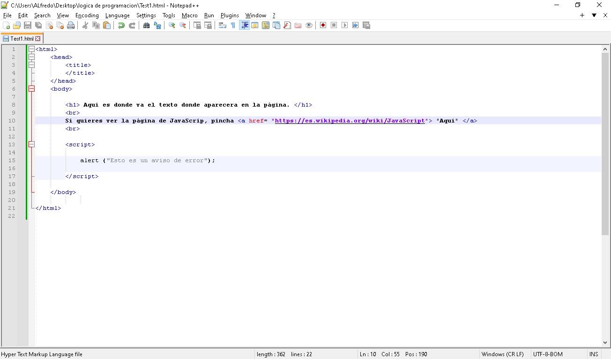
Task: Open the Encoding menu
Action: coord(87,15)
